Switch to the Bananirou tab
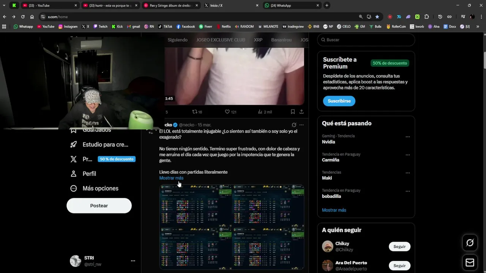 tap(281, 40)
